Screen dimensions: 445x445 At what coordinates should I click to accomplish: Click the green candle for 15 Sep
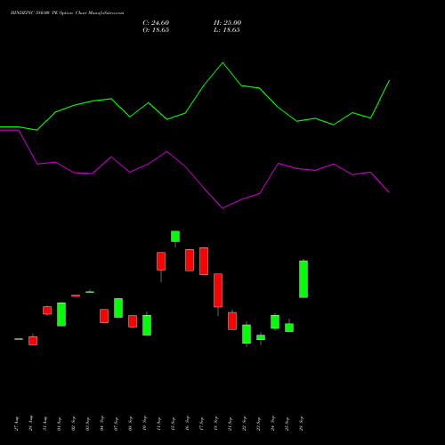(175, 237)
